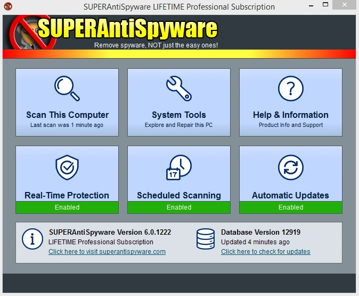The image size is (359, 296).
Task: Toggle Scheduled Scanning Enabled status bar
Action: 179,207
